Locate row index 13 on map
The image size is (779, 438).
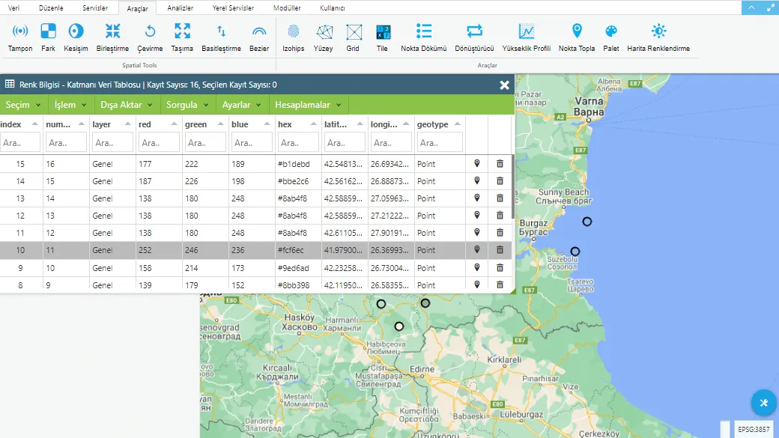[x=477, y=198]
